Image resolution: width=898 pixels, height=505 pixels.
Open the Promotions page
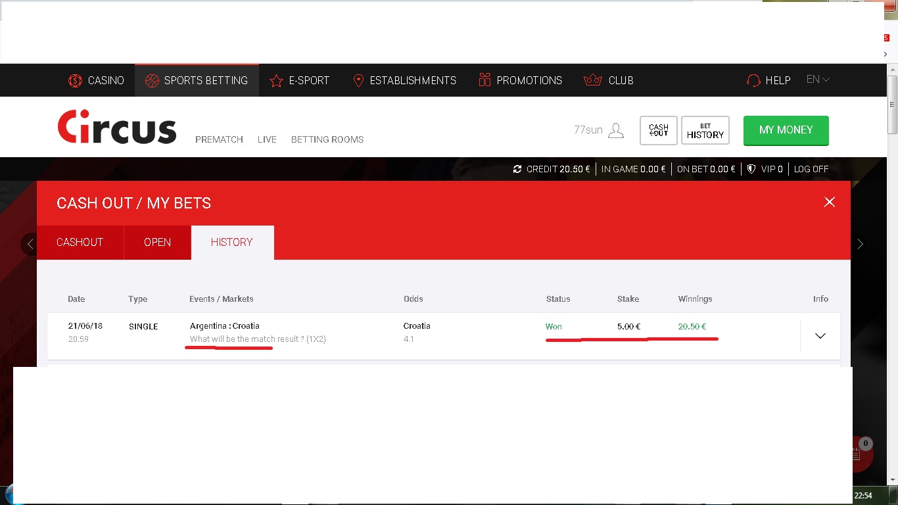click(520, 80)
